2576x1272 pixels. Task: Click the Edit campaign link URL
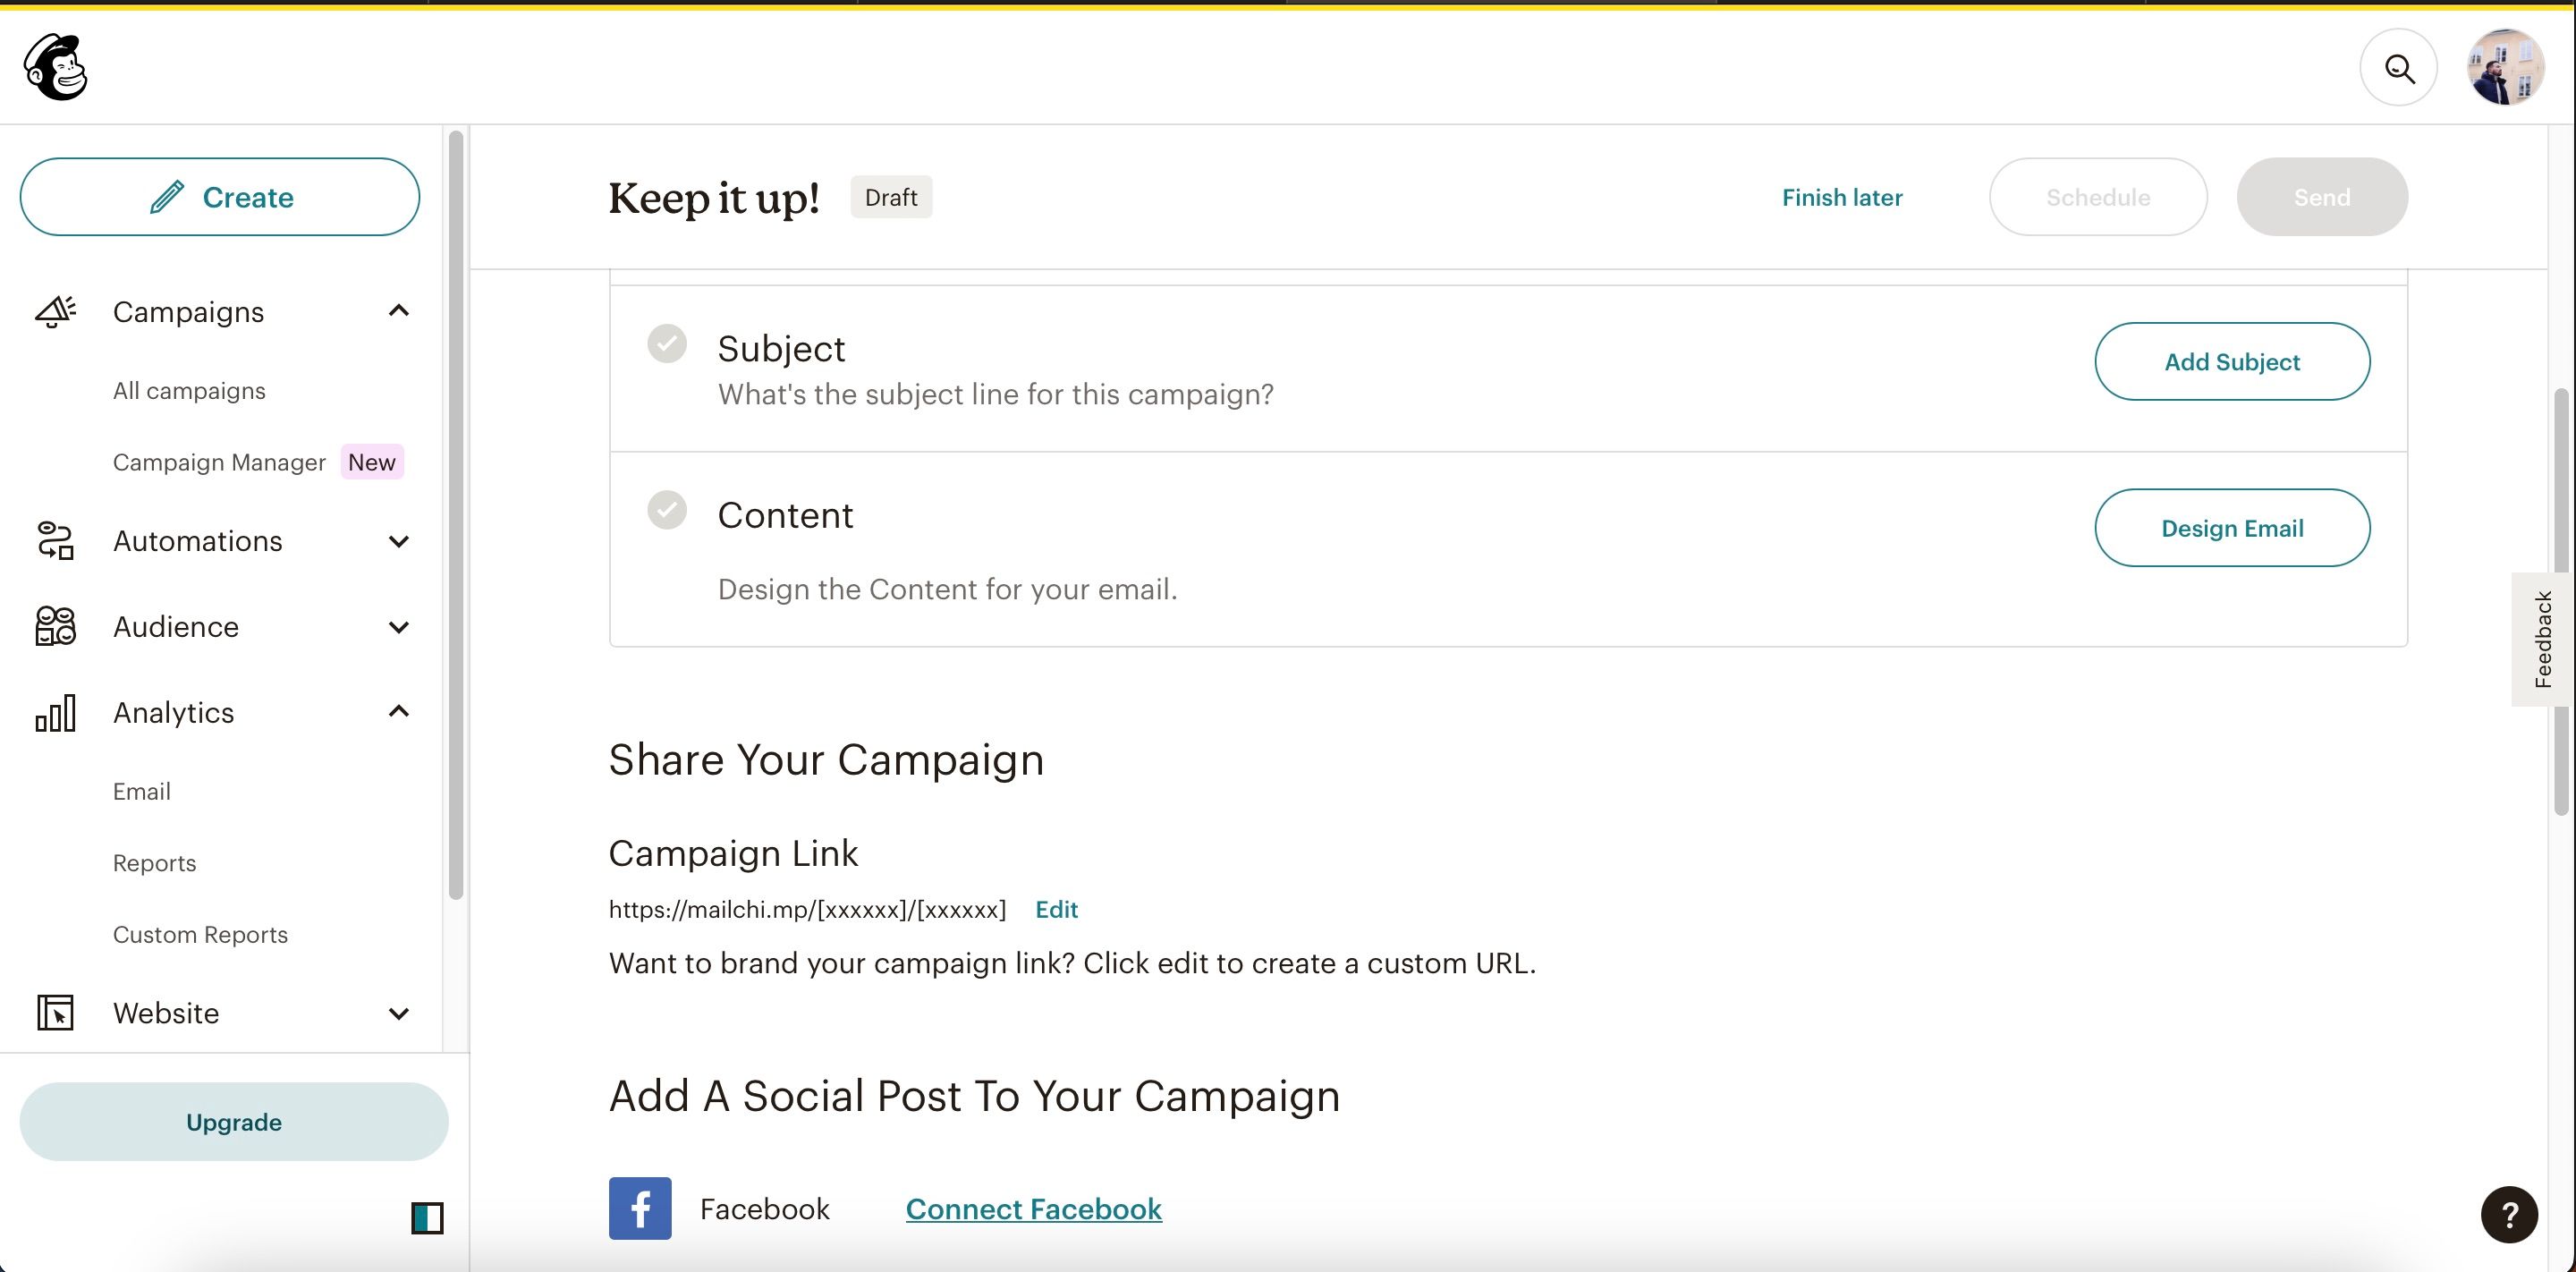(1056, 907)
